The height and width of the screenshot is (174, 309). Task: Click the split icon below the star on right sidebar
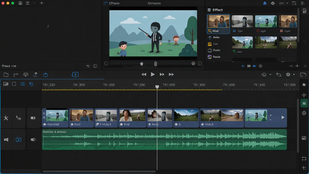(x=304, y=95)
